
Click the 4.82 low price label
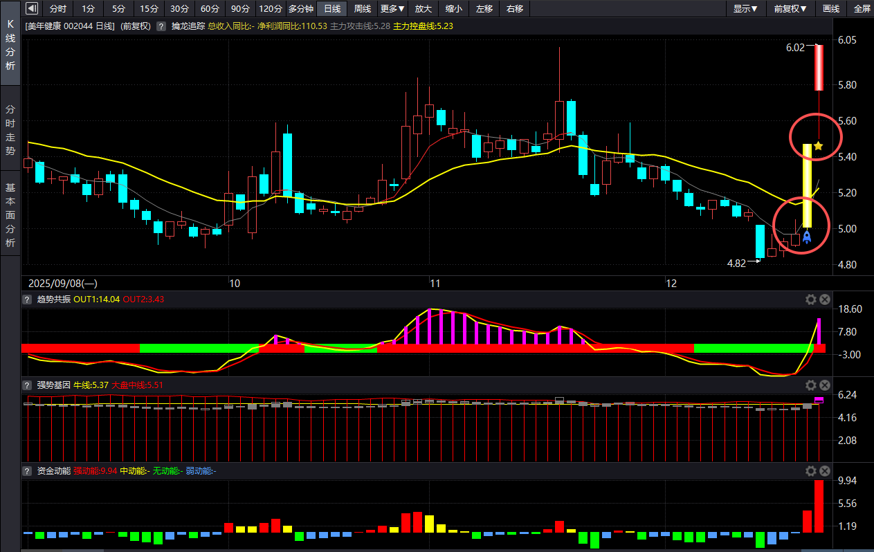pos(736,264)
